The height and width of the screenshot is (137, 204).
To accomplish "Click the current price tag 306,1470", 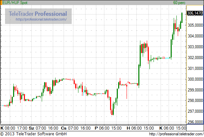I will click(195, 13).
